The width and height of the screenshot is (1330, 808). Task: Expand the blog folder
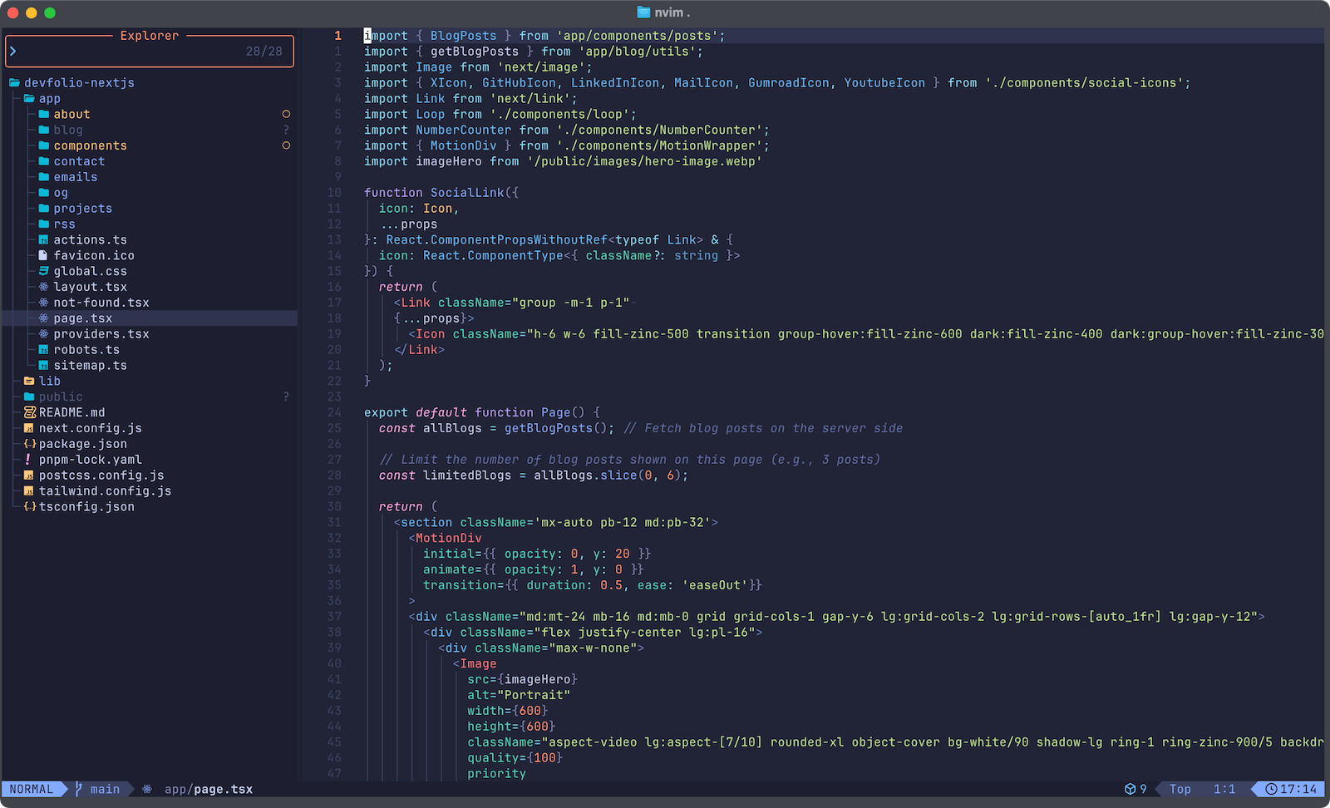pos(68,130)
